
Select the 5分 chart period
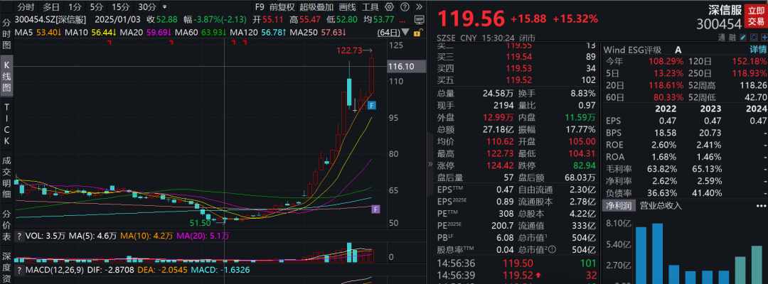(95, 7)
